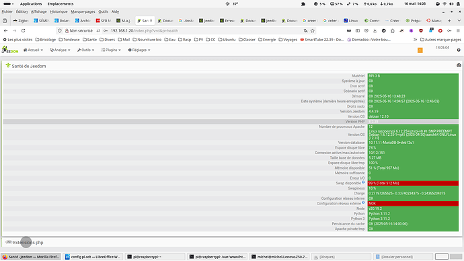Open the volume icon in system tray
The height and width of the screenshot is (261, 464).
pos(451,4)
